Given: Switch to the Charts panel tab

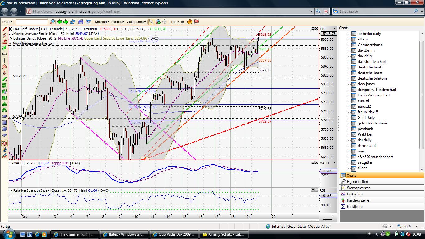Looking at the screenshot, I should tap(382, 176).
